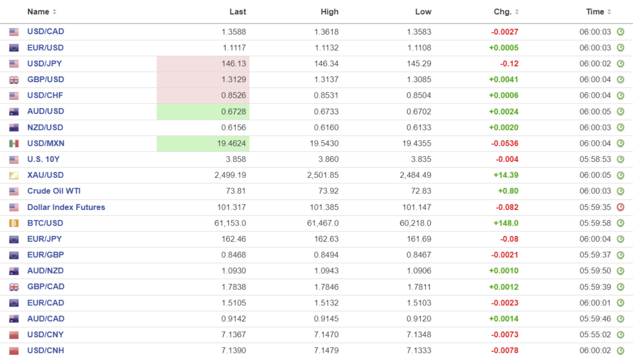
Task: Click the red-highlighted USD/JPY last price 146.13
Action: pos(234,64)
